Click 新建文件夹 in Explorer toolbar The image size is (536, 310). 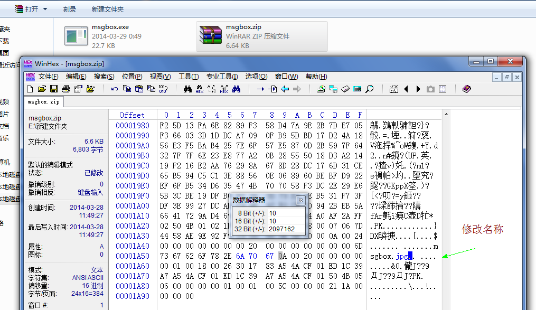[107, 9]
